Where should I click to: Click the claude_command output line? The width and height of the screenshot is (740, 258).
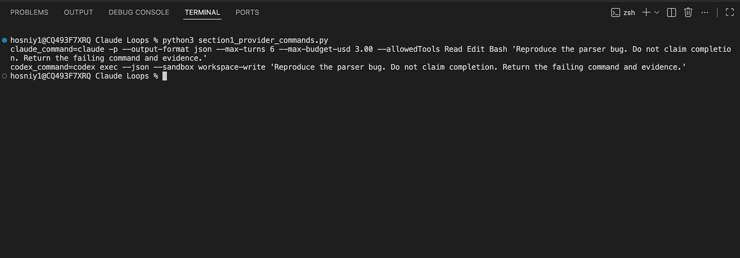coord(371,53)
